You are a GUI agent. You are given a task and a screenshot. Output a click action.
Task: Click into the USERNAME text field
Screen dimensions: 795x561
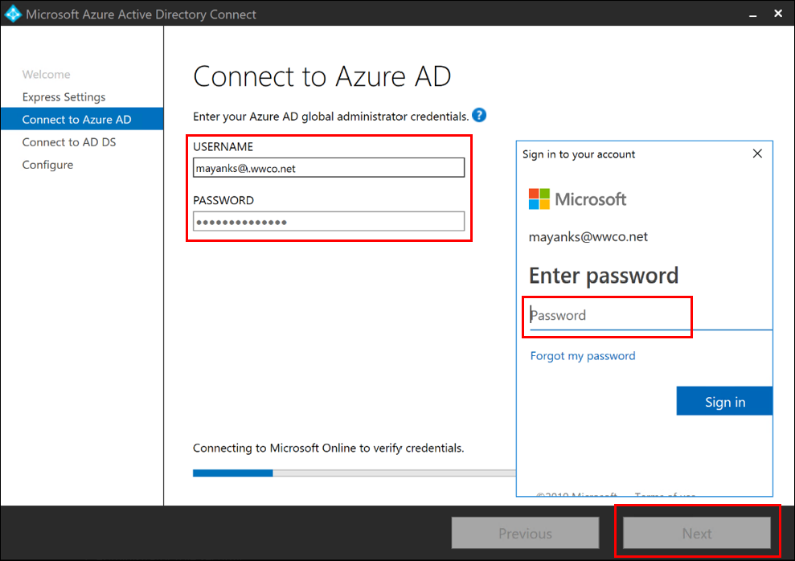(x=329, y=167)
